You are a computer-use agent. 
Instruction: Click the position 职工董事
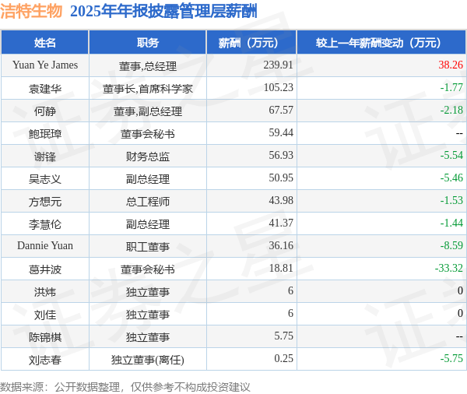click(x=148, y=247)
